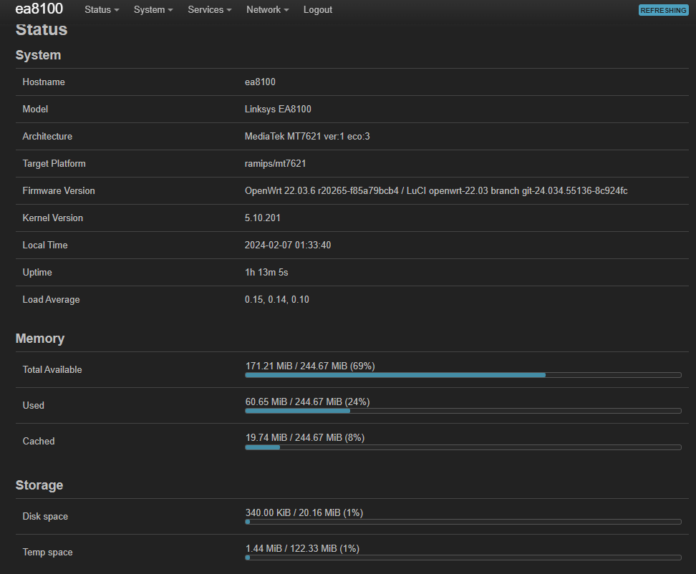Click the Total Available label
696x574 pixels.
click(52, 369)
